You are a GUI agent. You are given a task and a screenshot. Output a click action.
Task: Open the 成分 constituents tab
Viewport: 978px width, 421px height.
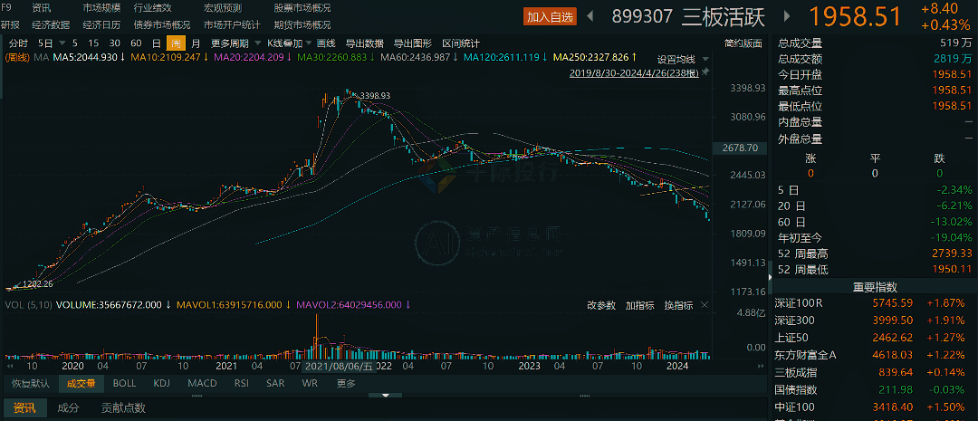point(69,408)
